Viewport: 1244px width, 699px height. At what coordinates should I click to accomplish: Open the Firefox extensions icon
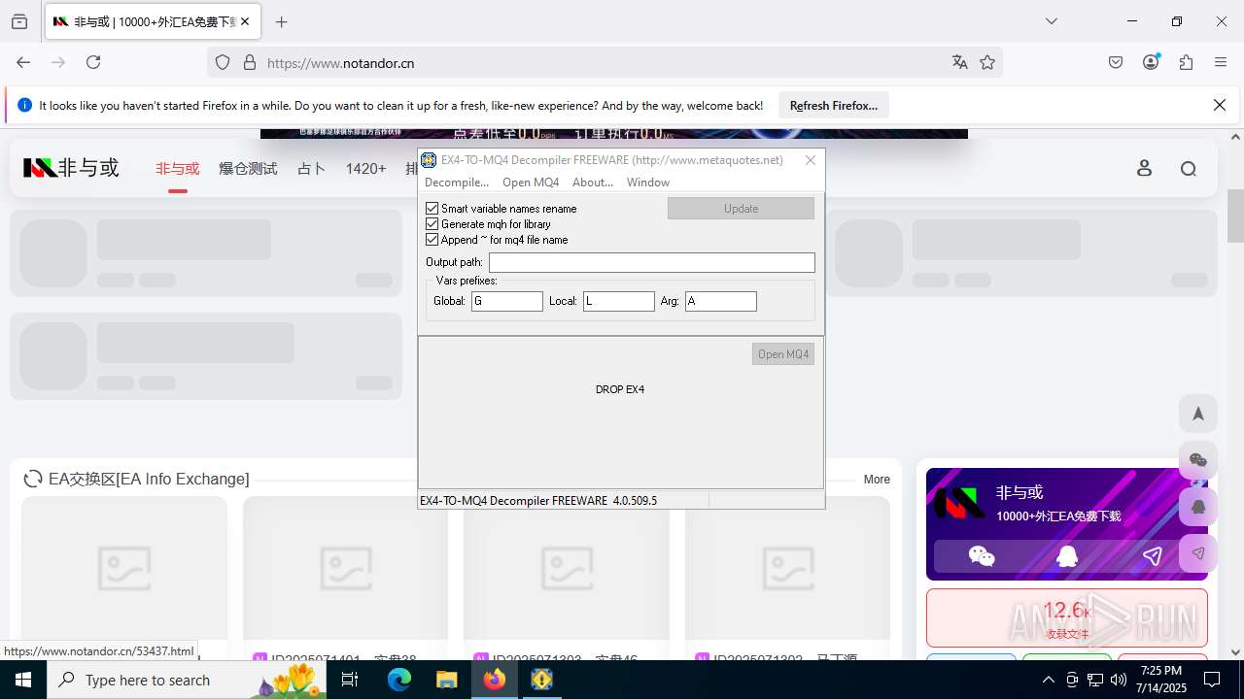tap(1186, 62)
